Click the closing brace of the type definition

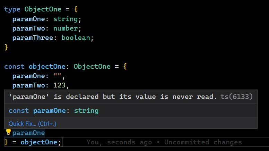[6, 47]
